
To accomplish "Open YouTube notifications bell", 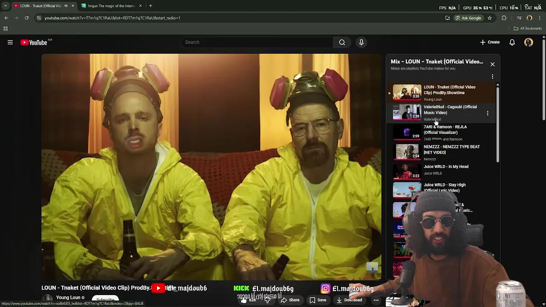I will coord(512,42).
